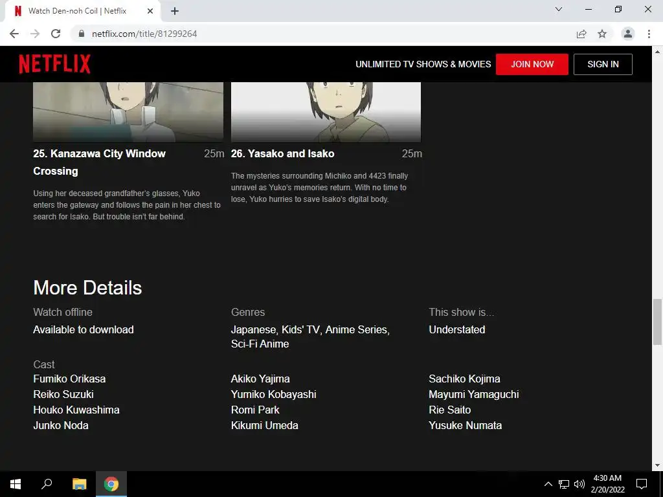Viewport: 663px width, 497px height.
Task: Select cast member Houko Kuwashima
Action: [76, 410]
